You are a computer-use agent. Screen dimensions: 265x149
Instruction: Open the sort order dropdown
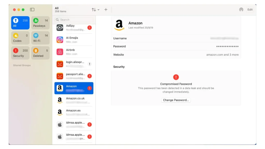tap(95, 10)
